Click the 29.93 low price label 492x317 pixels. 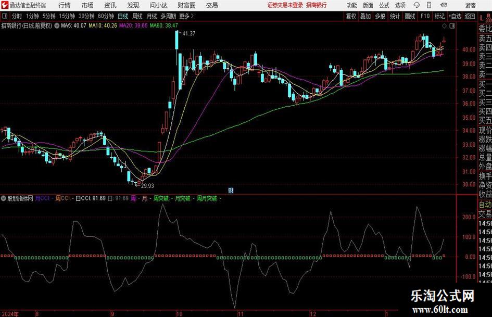pyautogui.click(x=147, y=186)
